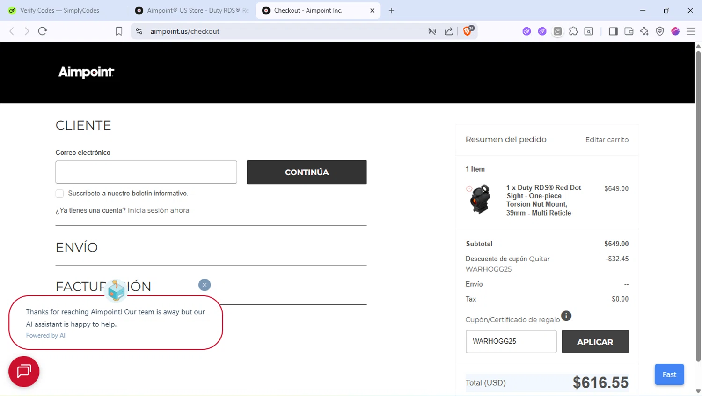Reload the checkout page
The image size is (702, 396).
click(43, 31)
